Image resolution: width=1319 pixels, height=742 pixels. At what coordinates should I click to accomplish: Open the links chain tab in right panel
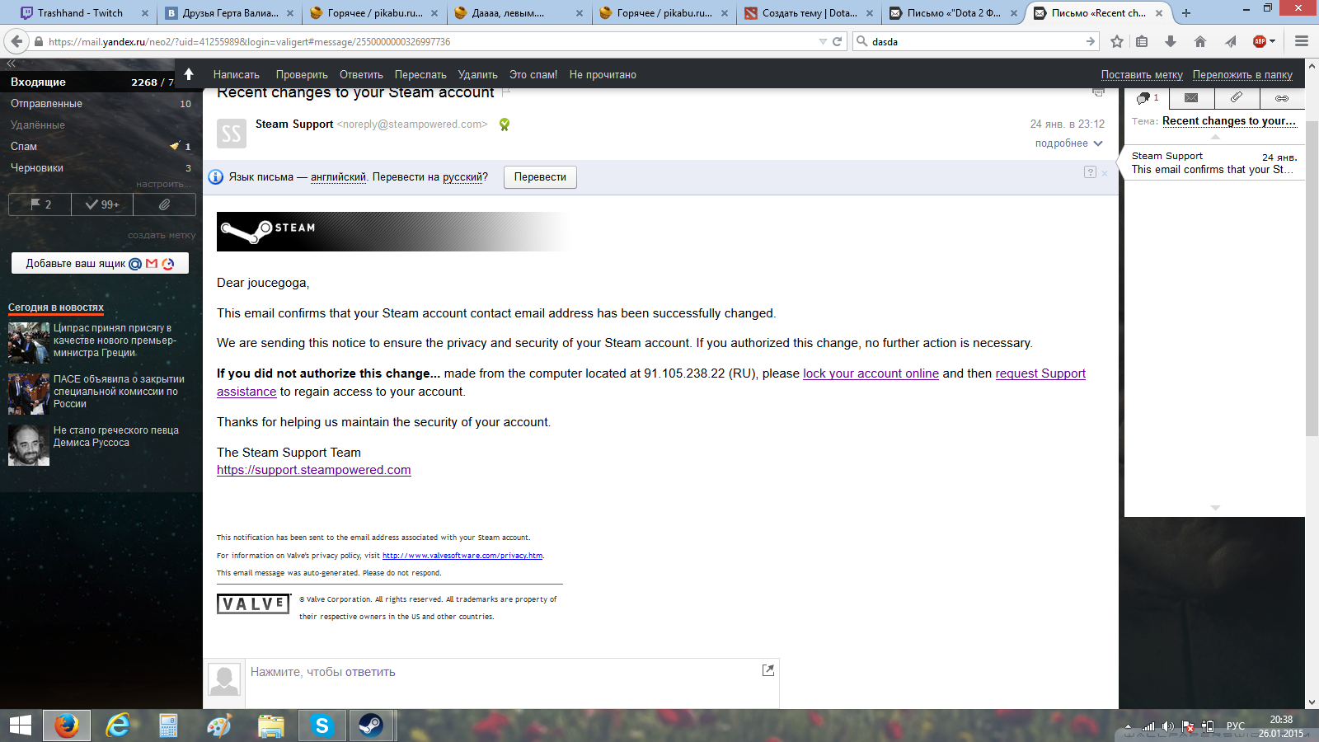tap(1282, 98)
